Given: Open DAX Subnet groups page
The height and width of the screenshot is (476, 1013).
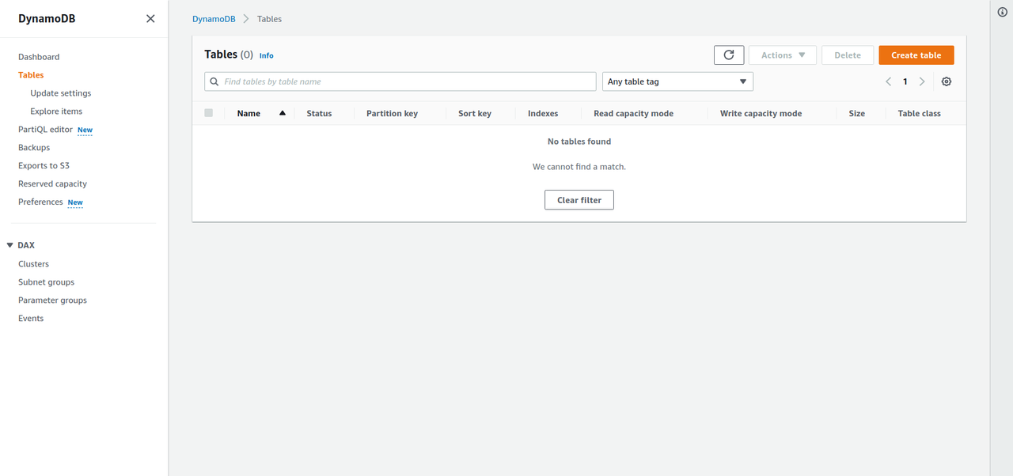Looking at the screenshot, I should [x=46, y=282].
